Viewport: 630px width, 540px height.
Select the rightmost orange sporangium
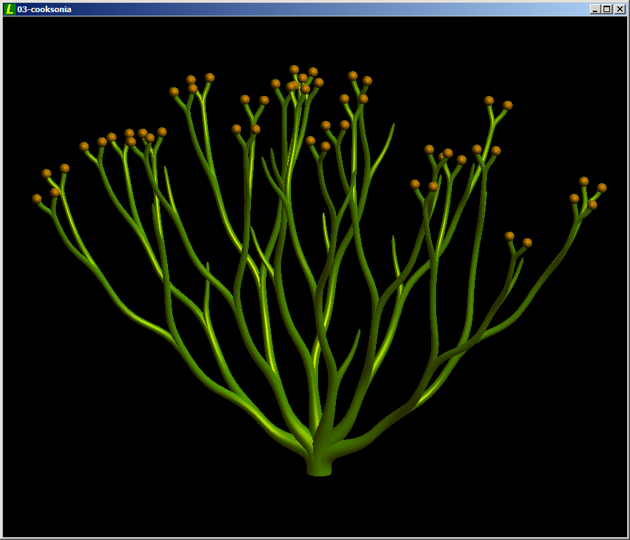pos(602,187)
